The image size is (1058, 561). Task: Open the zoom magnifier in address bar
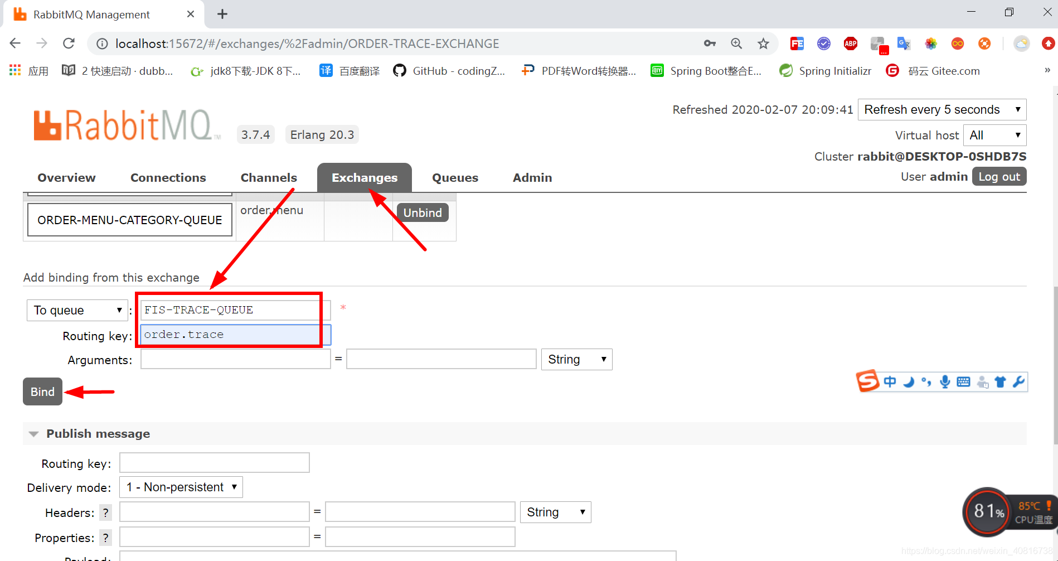pos(736,43)
